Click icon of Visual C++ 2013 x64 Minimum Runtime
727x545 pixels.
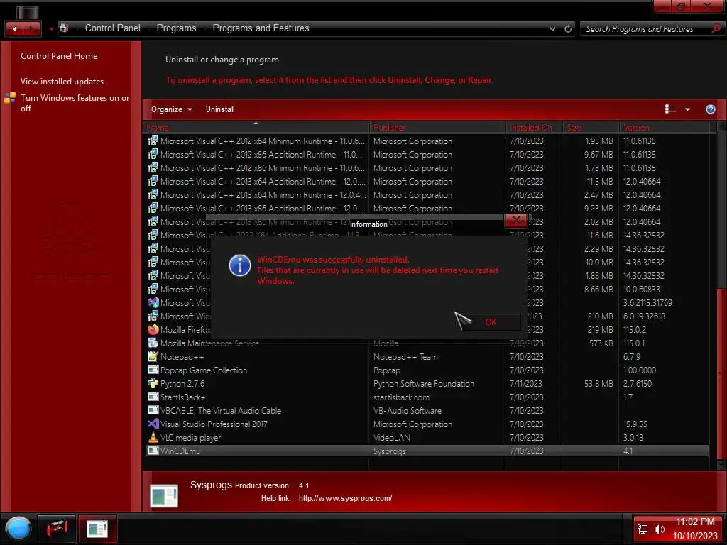(153, 194)
